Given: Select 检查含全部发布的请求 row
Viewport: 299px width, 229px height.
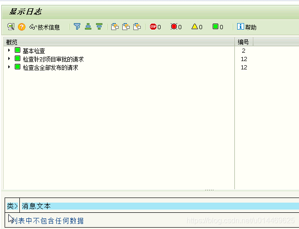Looking at the screenshot, I should click(x=51, y=68).
